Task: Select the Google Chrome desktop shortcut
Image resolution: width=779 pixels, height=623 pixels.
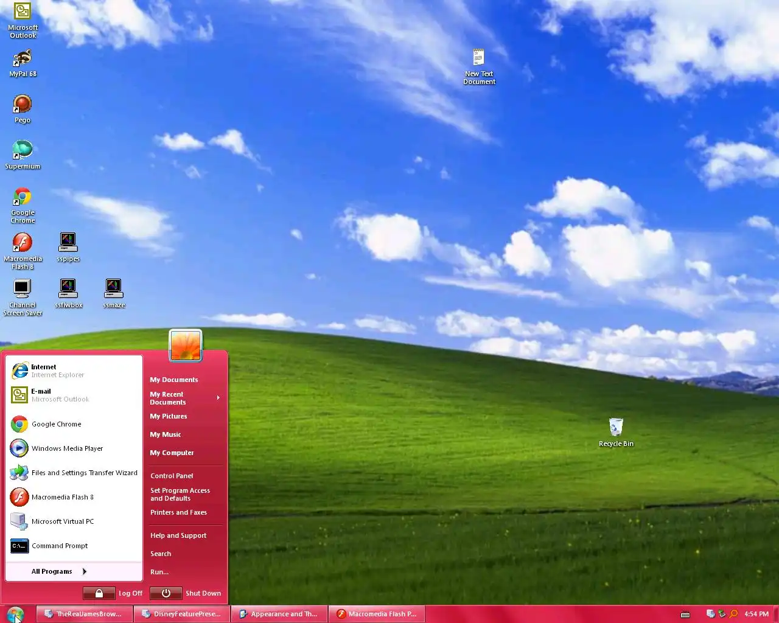Action: (23, 206)
